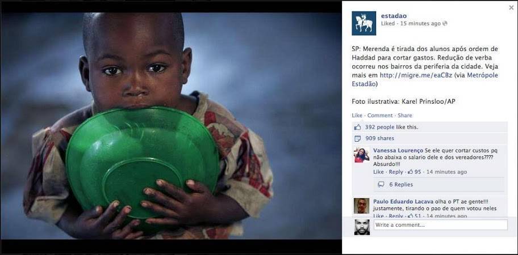Click the photo of the child with bowl

pyautogui.click(x=171, y=126)
